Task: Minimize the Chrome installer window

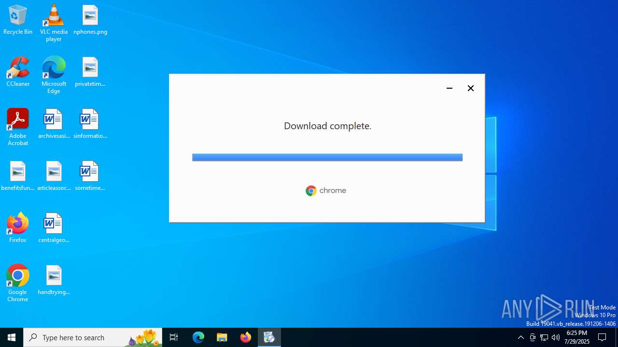Action: (449, 88)
